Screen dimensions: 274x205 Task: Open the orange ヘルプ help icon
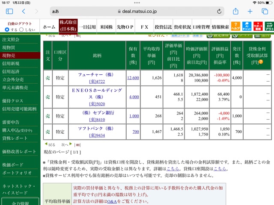235,26
